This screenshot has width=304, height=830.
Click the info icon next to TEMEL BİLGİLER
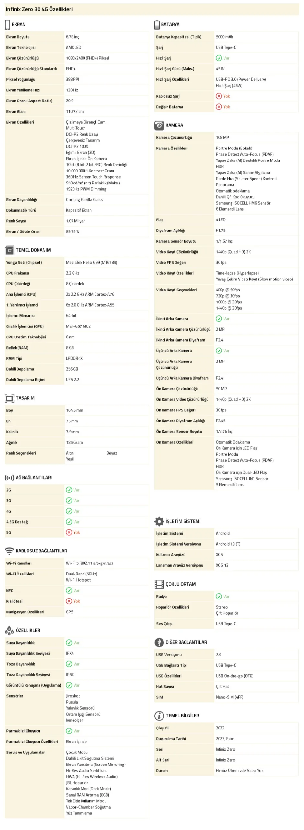(x=159, y=716)
